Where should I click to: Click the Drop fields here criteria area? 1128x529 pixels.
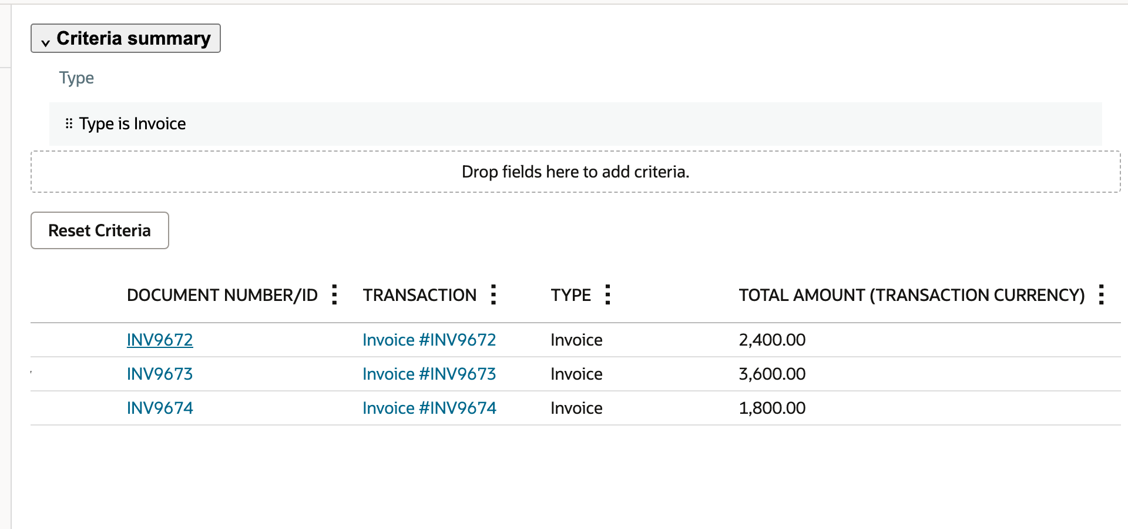click(575, 172)
